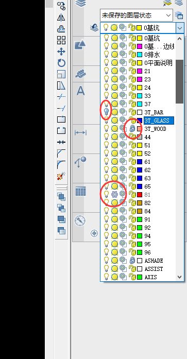Click the Layer Previous icon
The image size is (187, 359).
click(x=94, y=28)
